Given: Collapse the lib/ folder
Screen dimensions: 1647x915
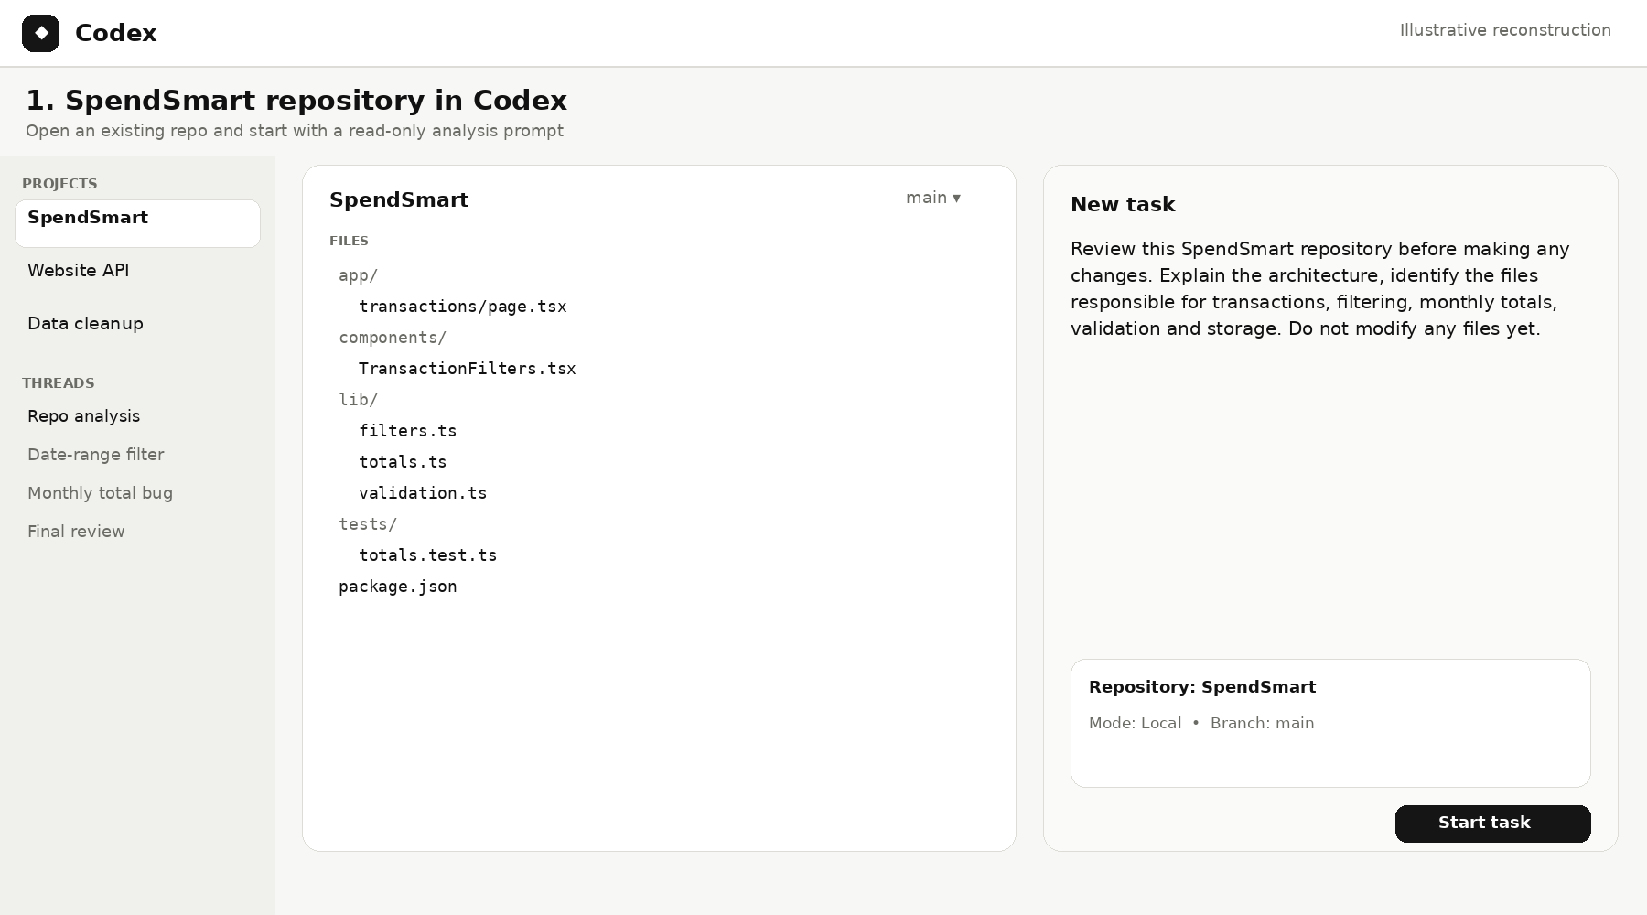Looking at the screenshot, I should click(x=358, y=400).
